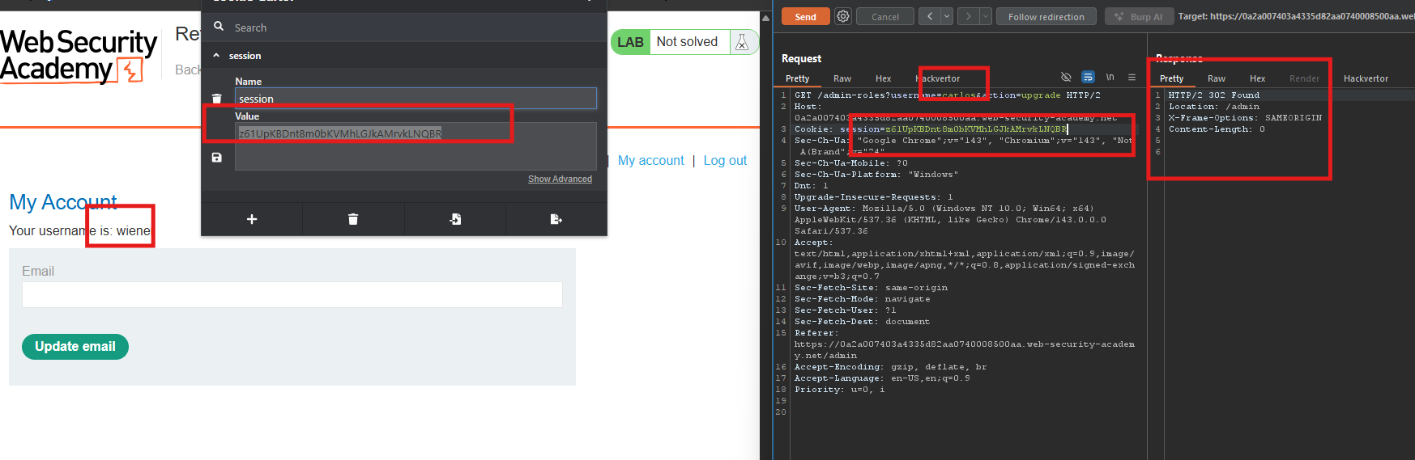
Task: Click the Web Security Academy logo
Action: (79, 56)
